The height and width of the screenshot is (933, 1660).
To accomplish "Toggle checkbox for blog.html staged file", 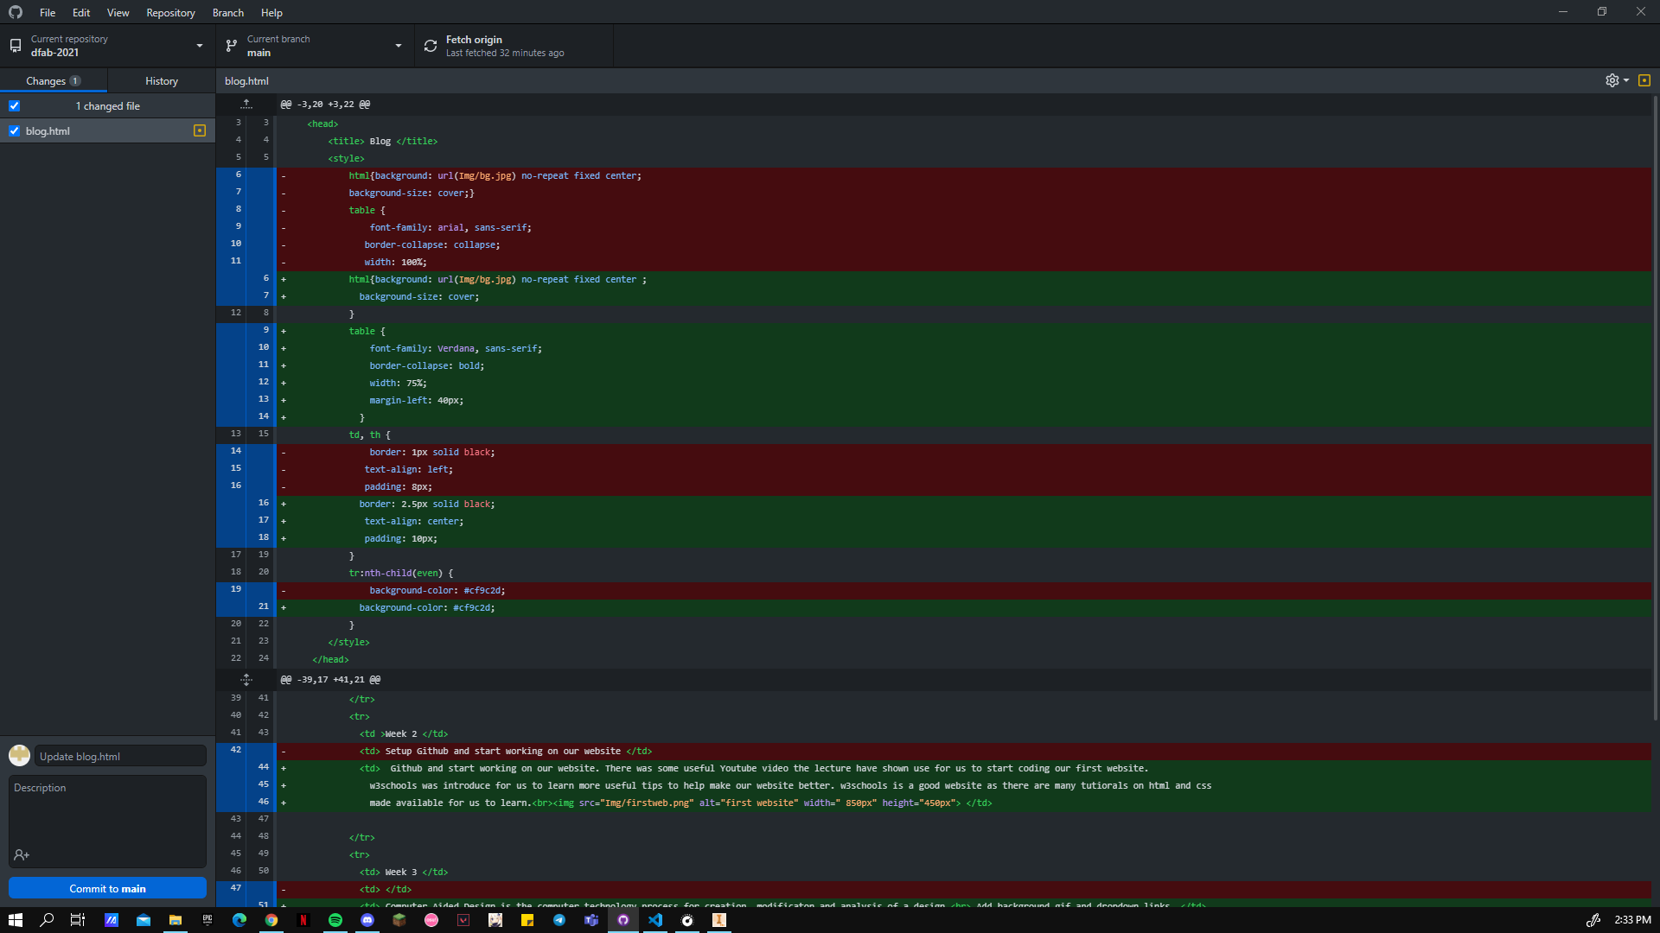I will click(14, 131).
